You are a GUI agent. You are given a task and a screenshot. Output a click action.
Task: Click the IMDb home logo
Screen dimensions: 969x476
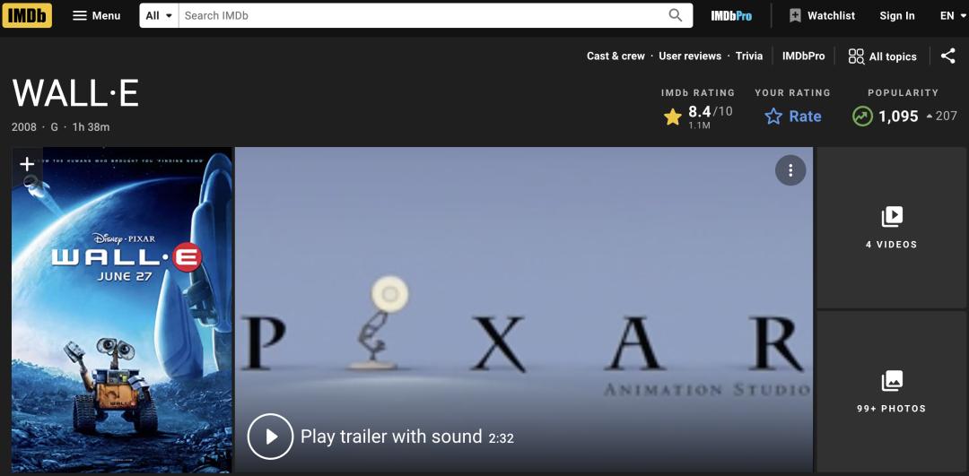(27, 15)
